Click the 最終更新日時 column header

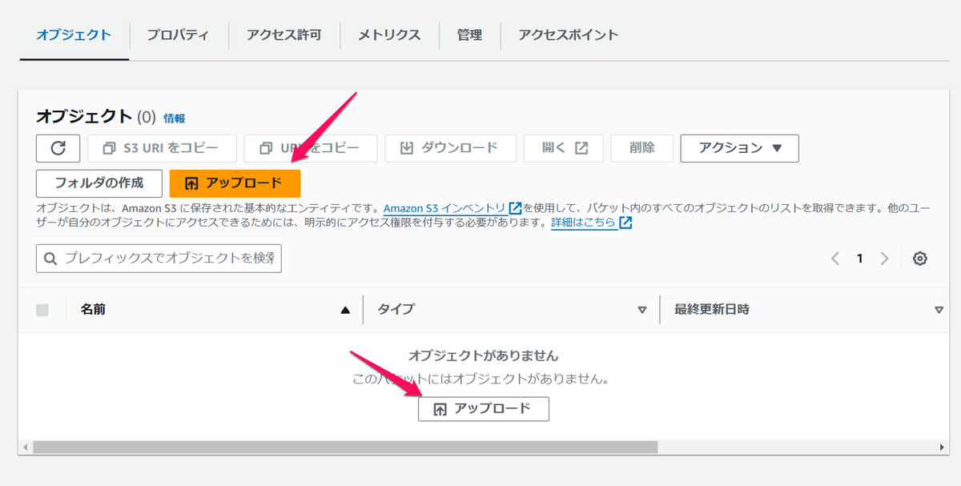[712, 310]
